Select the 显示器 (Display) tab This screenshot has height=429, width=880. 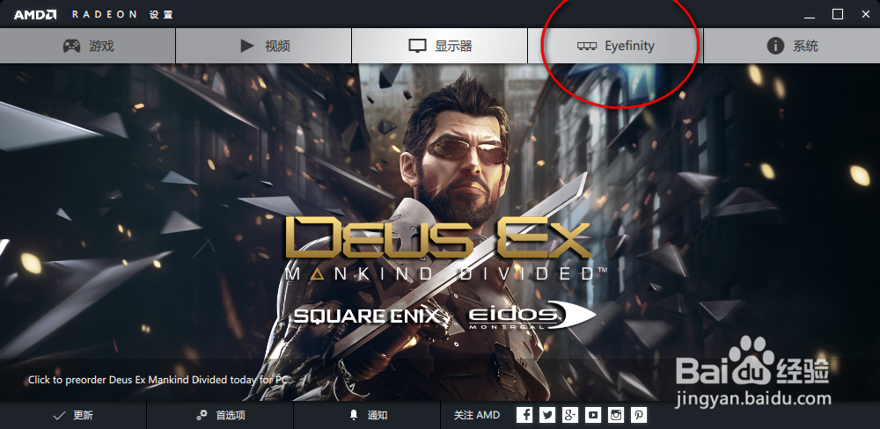pos(439,46)
